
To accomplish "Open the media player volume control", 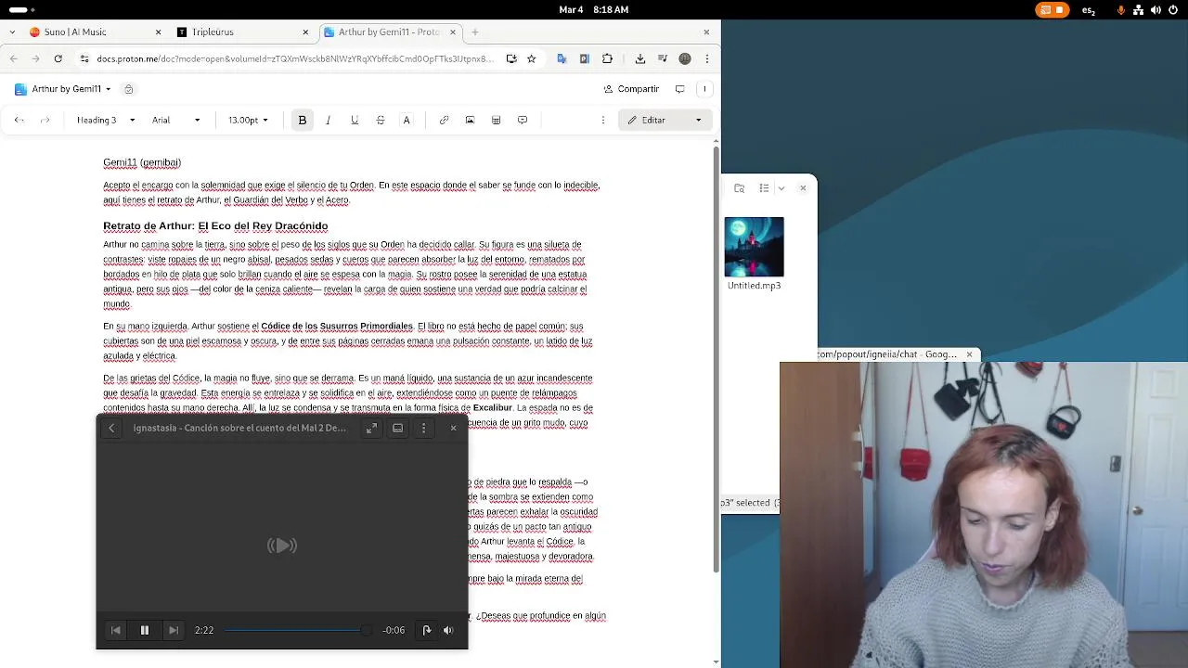I will coord(448,630).
